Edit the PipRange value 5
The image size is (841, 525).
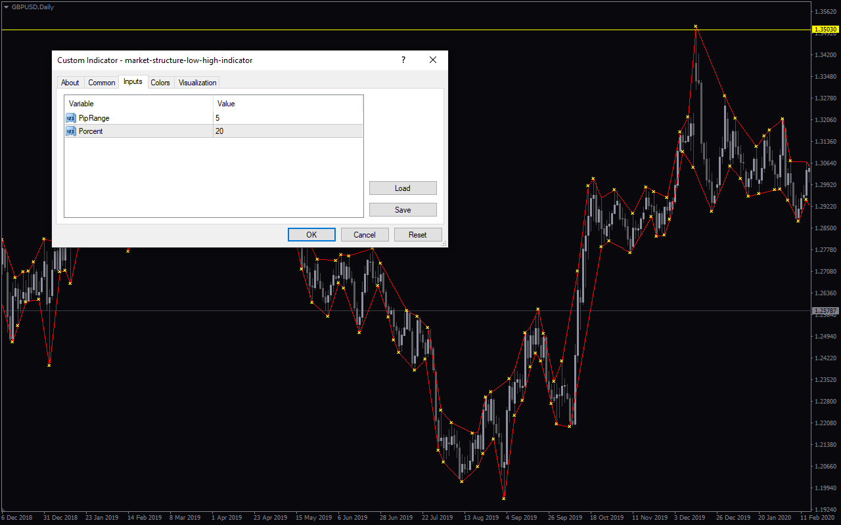pyautogui.click(x=288, y=118)
